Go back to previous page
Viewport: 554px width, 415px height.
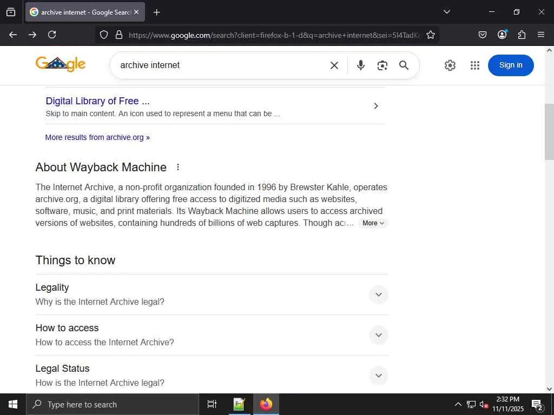pyautogui.click(x=13, y=35)
